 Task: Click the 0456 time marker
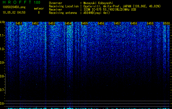pos(101,23)
